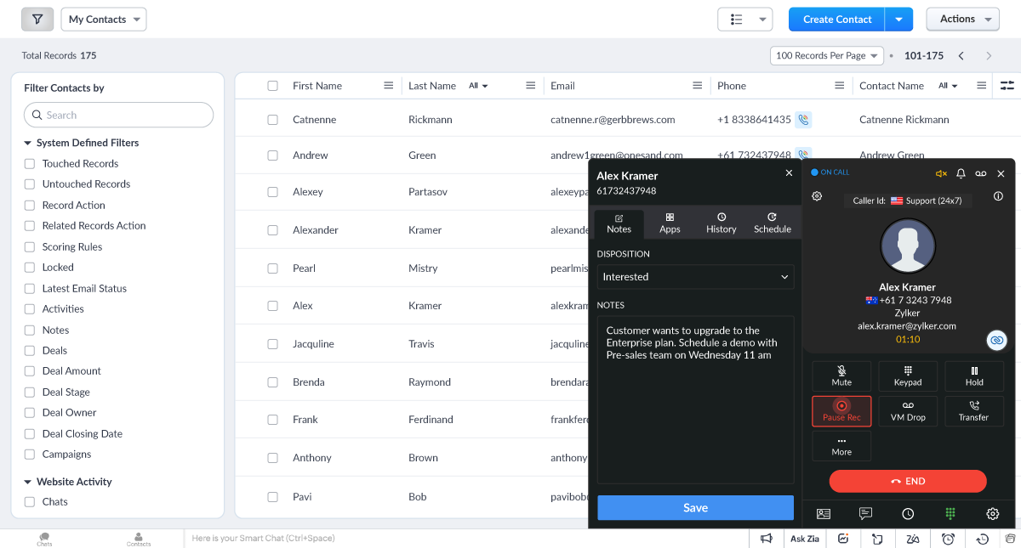Screen dimensions: 1021x548
Task: Click the filter Search input field
Action: coord(117,116)
